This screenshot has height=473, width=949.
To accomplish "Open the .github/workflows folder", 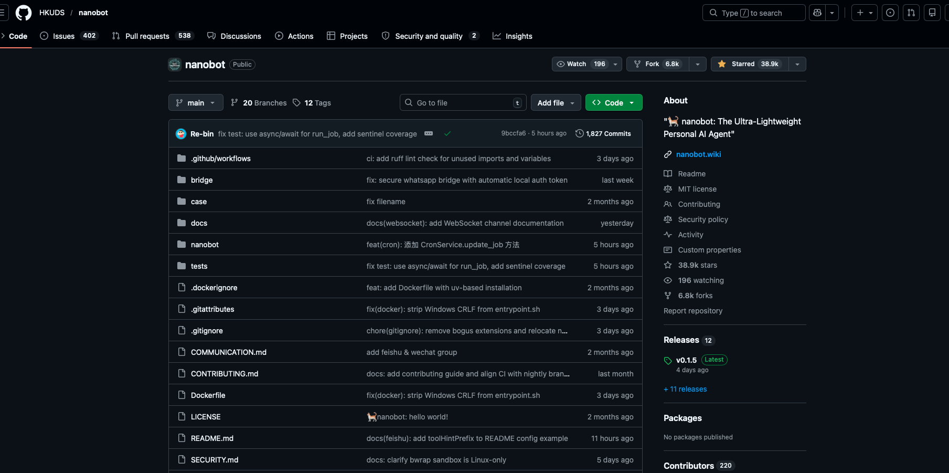I will click(x=221, y=159).
